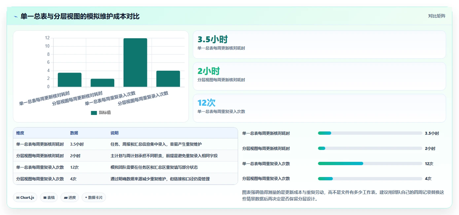Click the 3.5小时 progress bar
The width and height of the screenshot is (459, 215).
[x=370, y=133]
